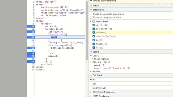Uncheck the 'call()' breakpoint
The image size is (173, 97).
(x=94, y=47)
